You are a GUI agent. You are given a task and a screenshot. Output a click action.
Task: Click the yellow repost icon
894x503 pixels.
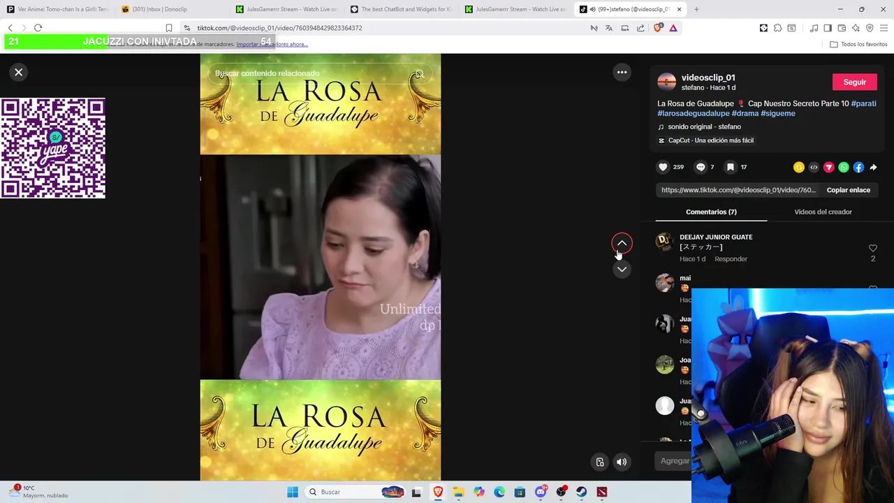point(798,168)
